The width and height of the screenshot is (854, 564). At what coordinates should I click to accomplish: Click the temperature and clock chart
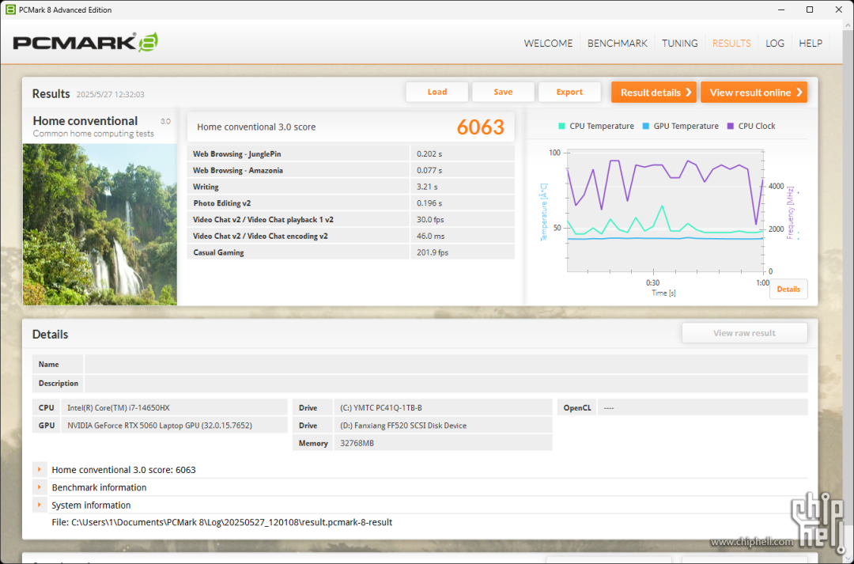[665, 211]
